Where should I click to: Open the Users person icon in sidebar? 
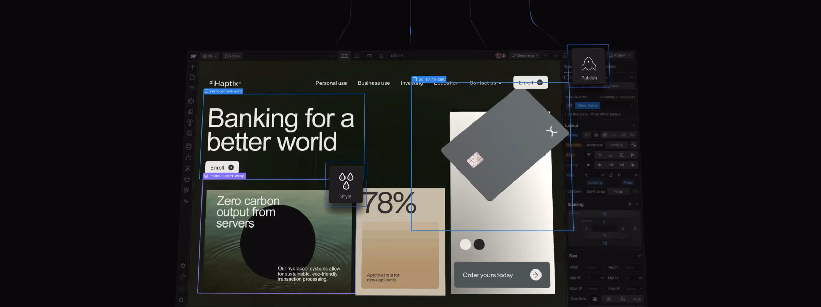coord(188,169)
